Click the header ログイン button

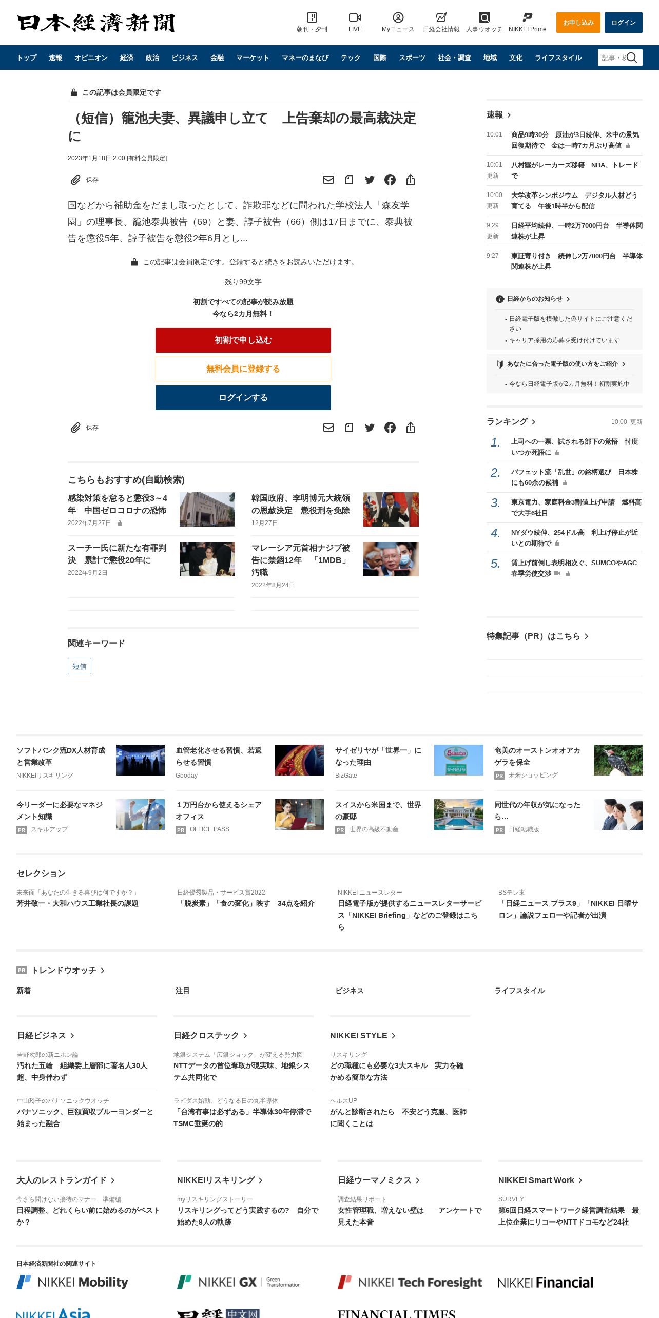[x=623, y=23]
